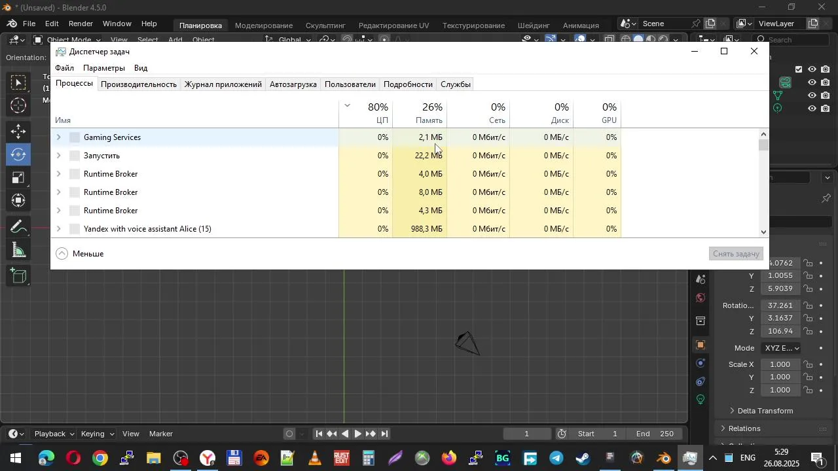The image size is (838, 471).
Task: Choose the Add Cube tool
Action: 19,277
